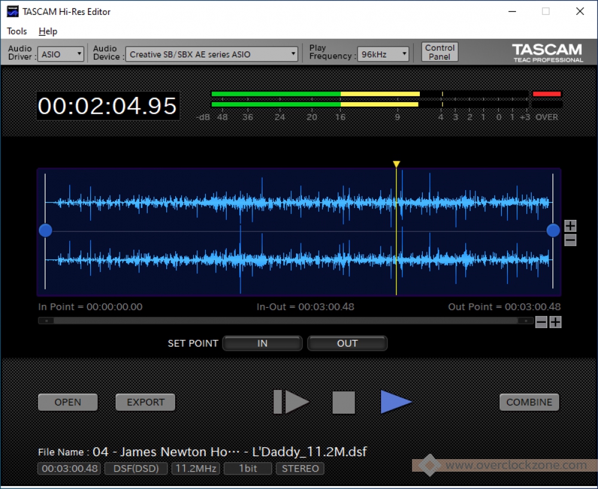Click the yellow playhead marker
Viewport: 598px width, 489px height.
tap(396, 164)
